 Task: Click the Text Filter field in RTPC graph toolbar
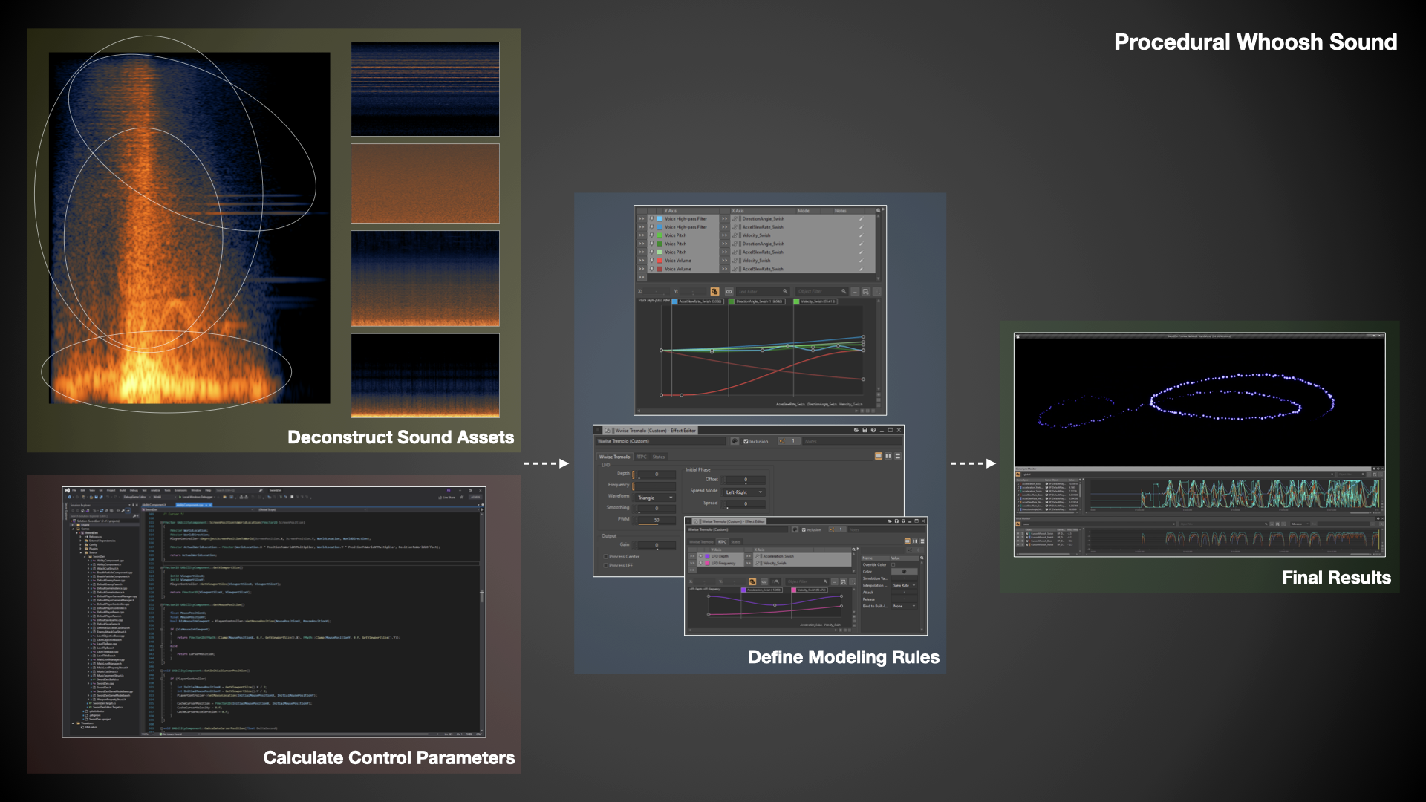tap(763, 291)
